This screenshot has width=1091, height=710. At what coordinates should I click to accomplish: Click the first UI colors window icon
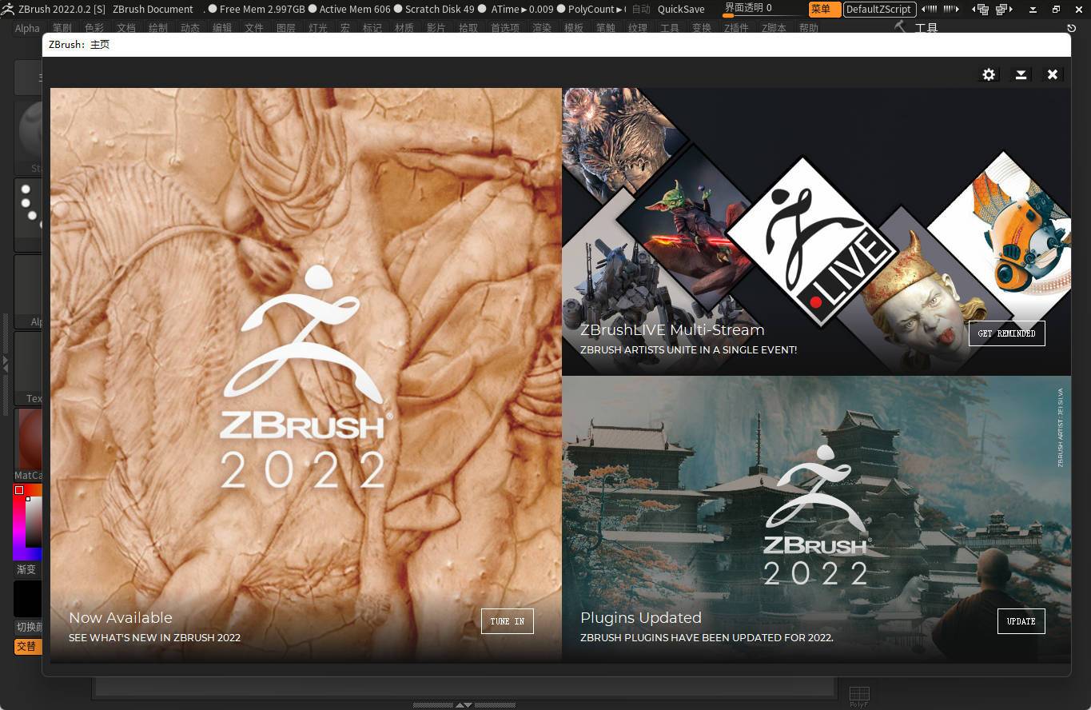coord(980,10)
